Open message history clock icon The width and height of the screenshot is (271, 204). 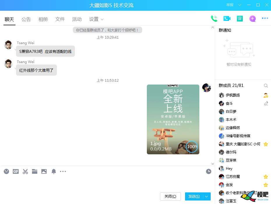click(209, 171)
